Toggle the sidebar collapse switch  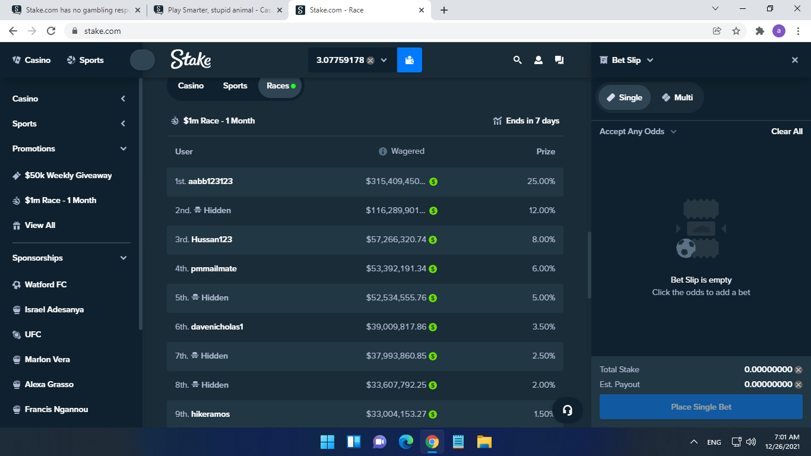(142, 60)
